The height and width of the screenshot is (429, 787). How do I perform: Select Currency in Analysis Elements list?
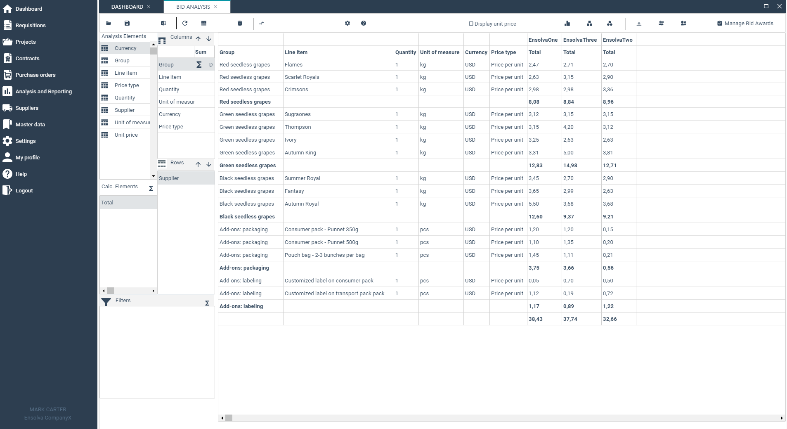point(125,48)
